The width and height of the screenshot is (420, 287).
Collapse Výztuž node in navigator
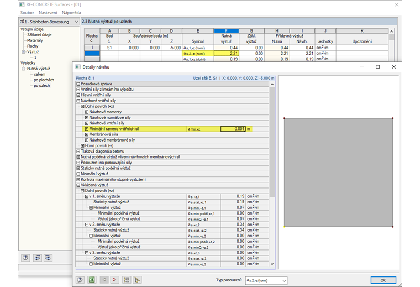(x=23, y=52)
